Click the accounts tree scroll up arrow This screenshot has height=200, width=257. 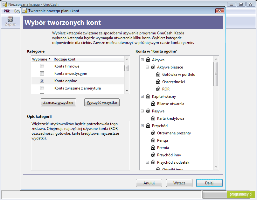coord(216,59)
